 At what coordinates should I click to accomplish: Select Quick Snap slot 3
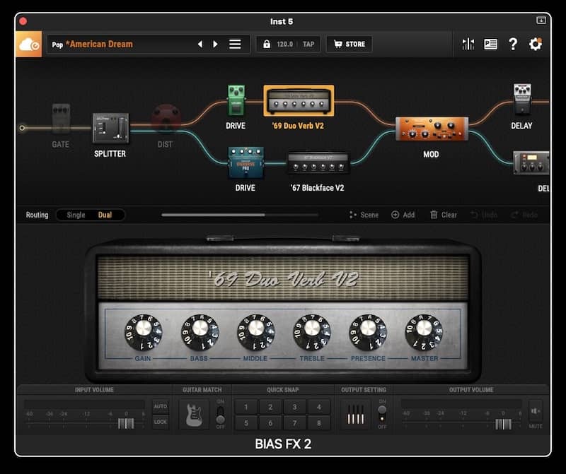294,407
